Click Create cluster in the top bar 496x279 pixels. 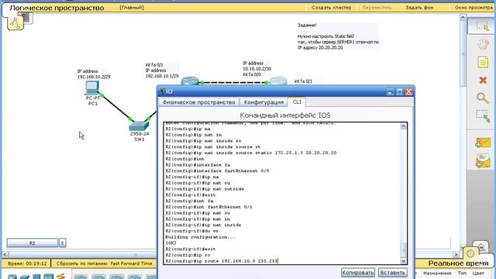331,7
